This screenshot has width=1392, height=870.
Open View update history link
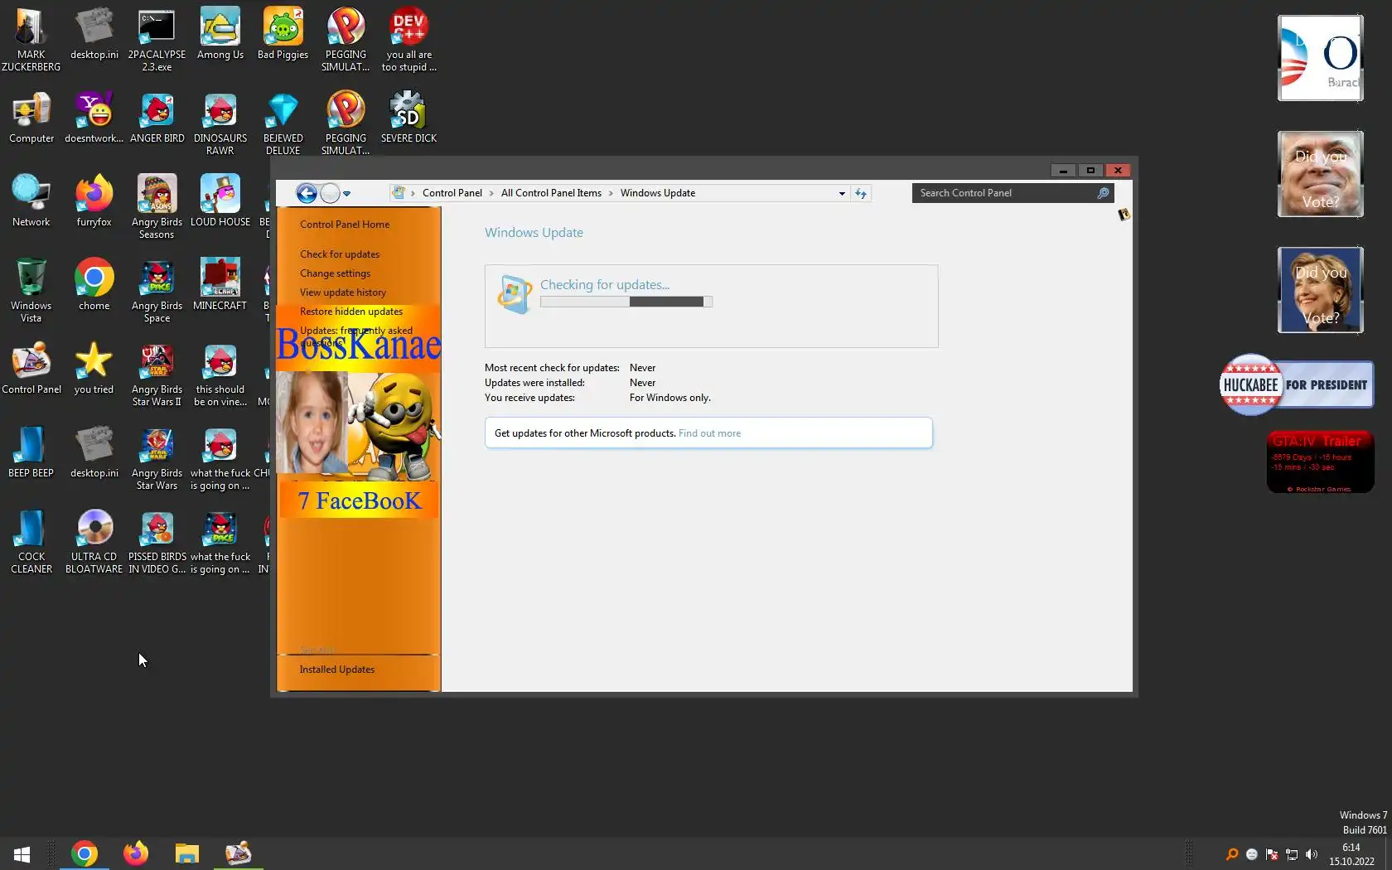pos(343,292)
